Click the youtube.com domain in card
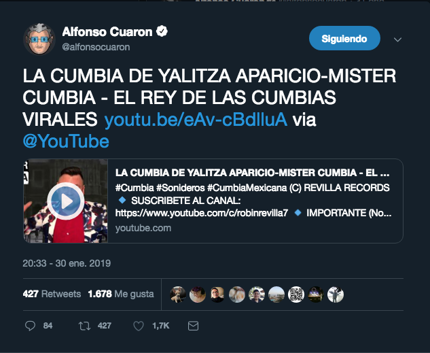Viewport: 430px width, 353px height. pos(143,228)
